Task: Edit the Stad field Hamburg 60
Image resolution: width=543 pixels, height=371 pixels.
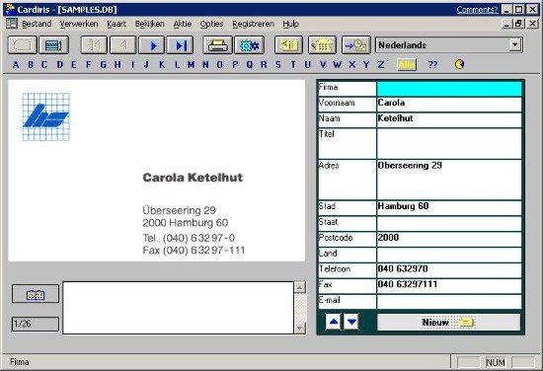Action: coord(449,208)
